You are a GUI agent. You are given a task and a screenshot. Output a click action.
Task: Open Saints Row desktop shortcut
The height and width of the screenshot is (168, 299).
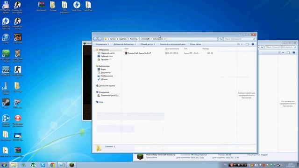pos(77,6)
